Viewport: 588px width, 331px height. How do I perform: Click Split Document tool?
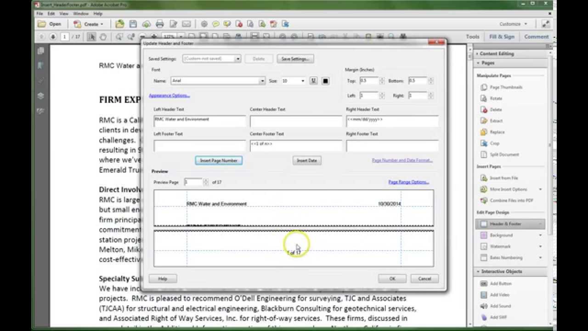(x=499, y=154)
